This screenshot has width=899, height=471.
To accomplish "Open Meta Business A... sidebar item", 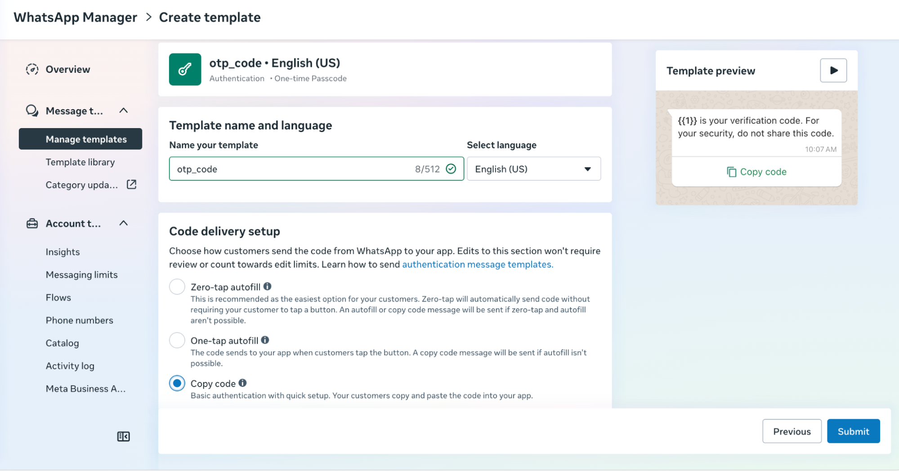I will pos(85,389).
